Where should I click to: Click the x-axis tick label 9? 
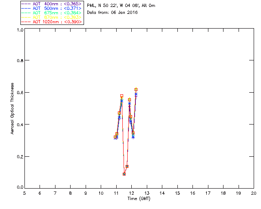[86, 193]
